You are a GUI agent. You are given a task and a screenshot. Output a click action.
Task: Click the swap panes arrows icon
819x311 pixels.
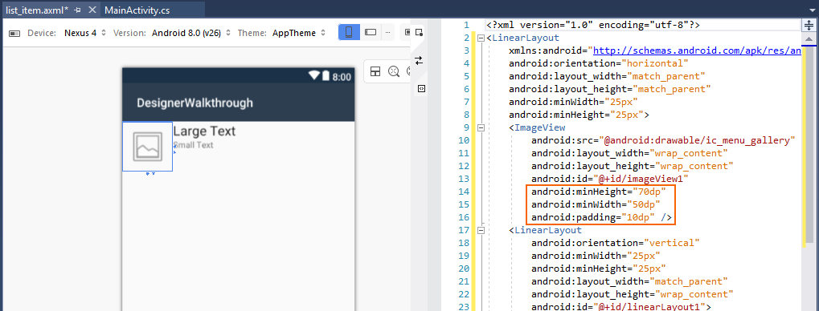[419, 60]
